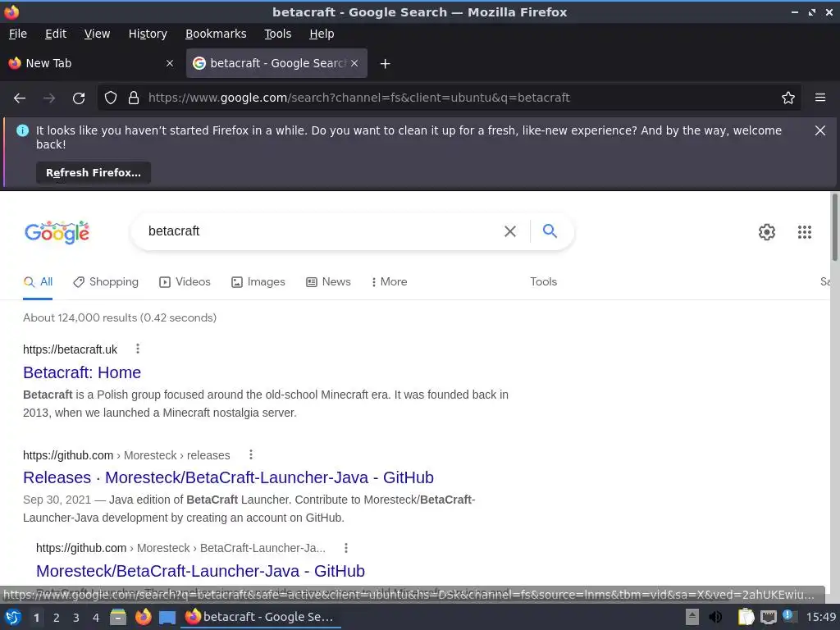This screenshot has height=630, width=840.
Task: Open the Edit menu
Action: point(56,34)
